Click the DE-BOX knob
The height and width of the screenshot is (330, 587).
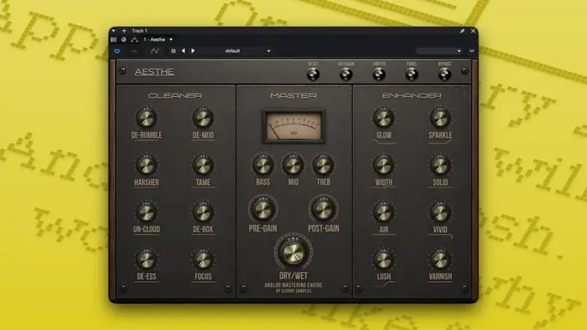[x=203, y=212]
